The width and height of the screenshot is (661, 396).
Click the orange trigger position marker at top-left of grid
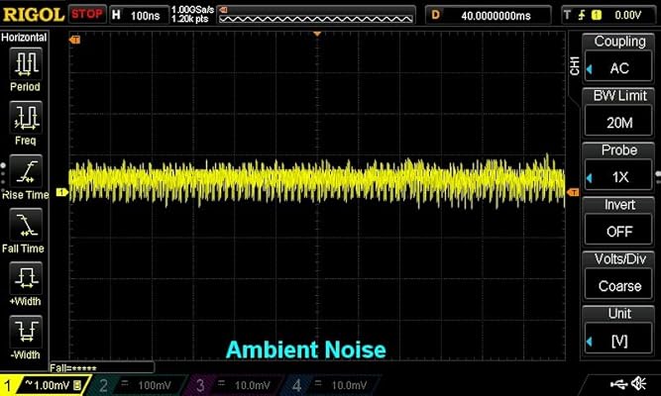(x=74, y=40)
